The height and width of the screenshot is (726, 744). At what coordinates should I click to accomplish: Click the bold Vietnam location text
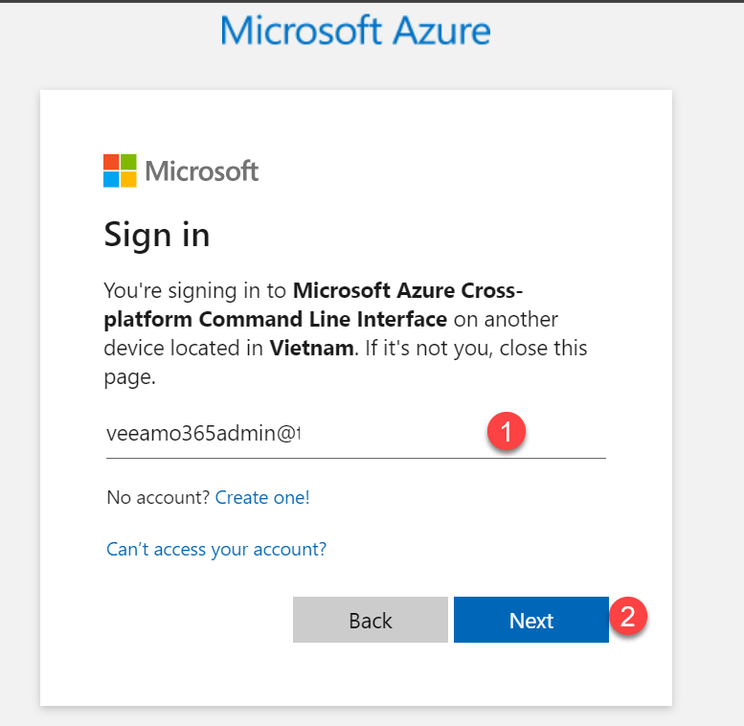311,348
